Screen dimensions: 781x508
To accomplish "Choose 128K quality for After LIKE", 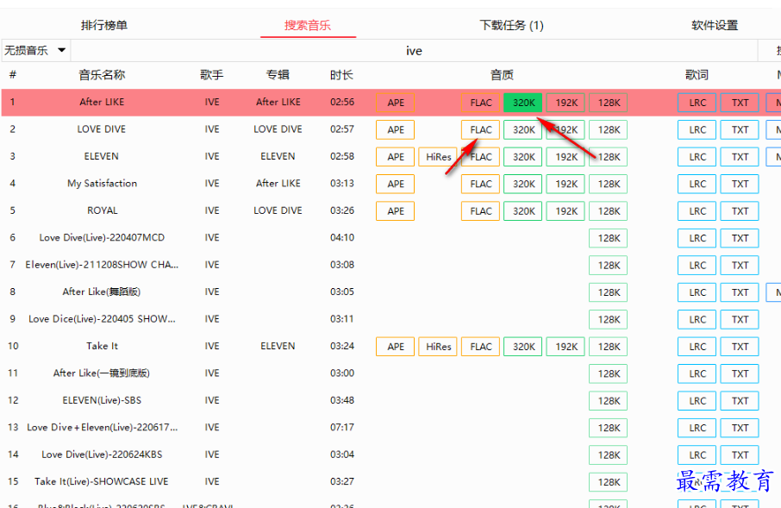I will pos(609,103).
